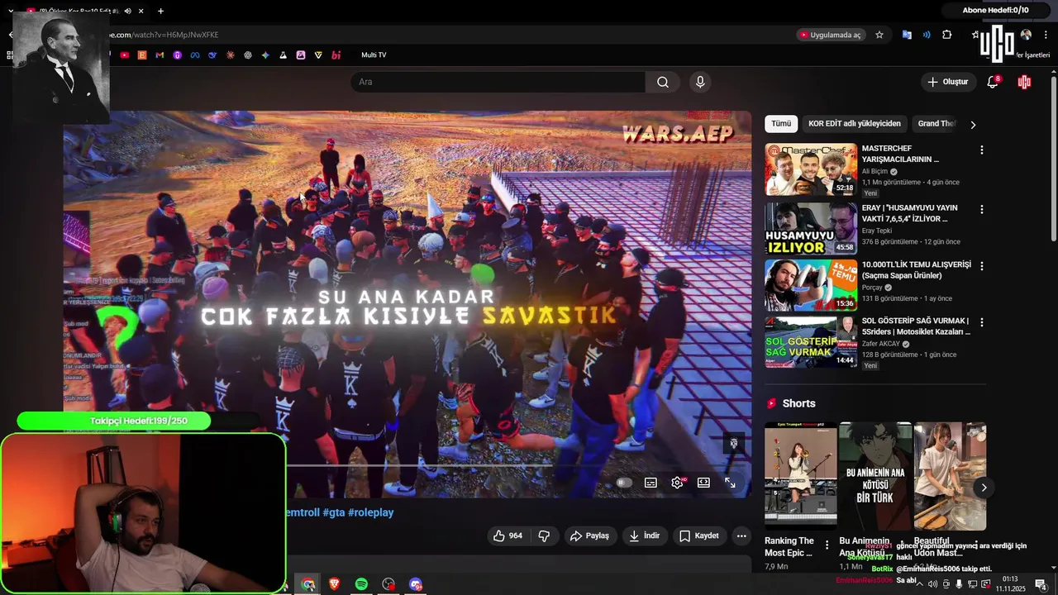The height and width of the screenshot is (595, 1058).
Task: Open the browser Extensions puzzle icon
Action: (947, 35)
